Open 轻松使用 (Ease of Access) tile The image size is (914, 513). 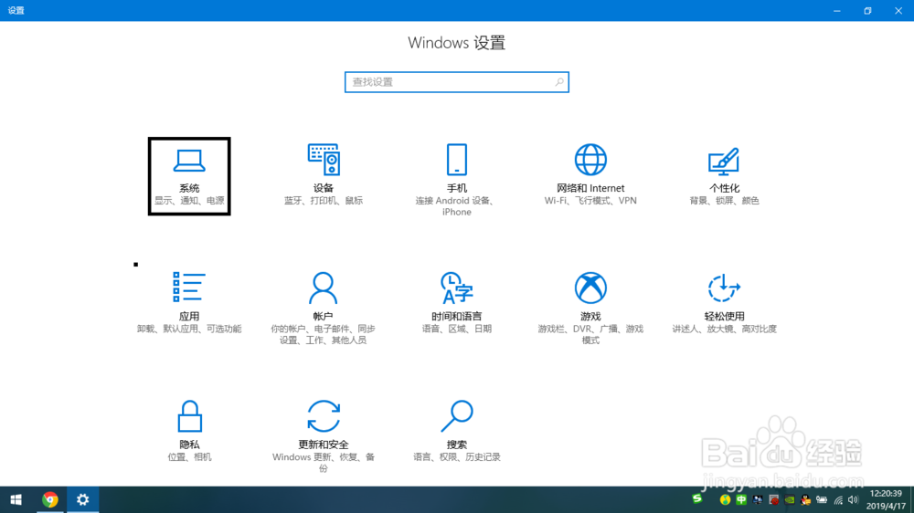tap(724, 303)
